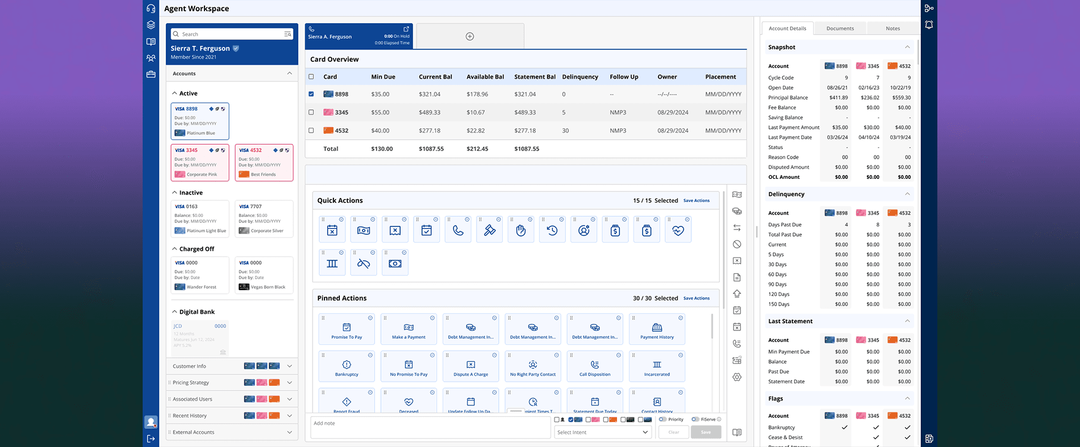1080x447 pixels.
Task: Toggle the Priority switch
Action: (x=662, y=420)
